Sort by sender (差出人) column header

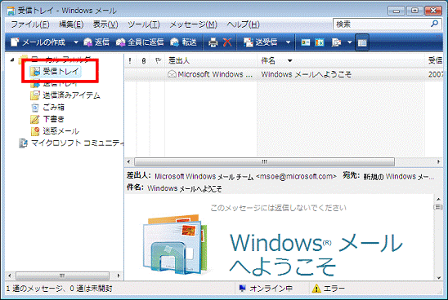point(211,60)
